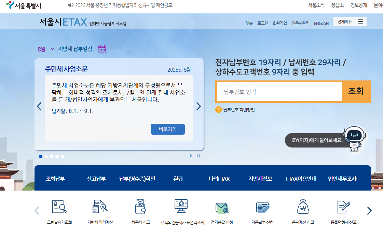Open the 신고납부 menu
383x226 pixels.
tap(96, 179)
